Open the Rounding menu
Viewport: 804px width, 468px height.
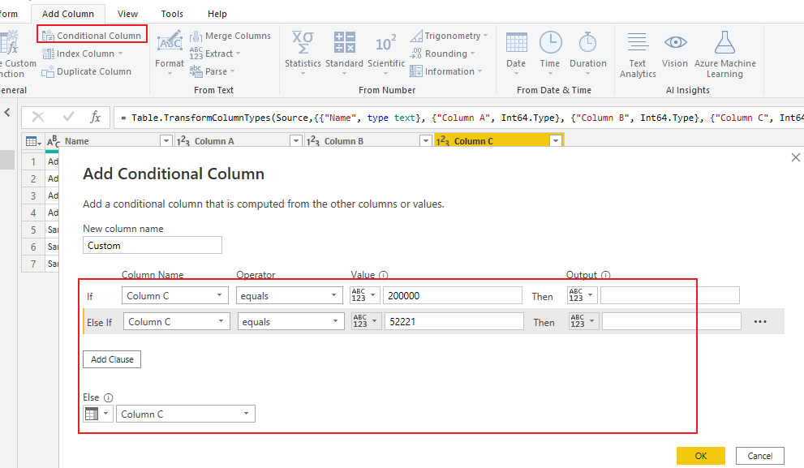(x=442, y=54)
